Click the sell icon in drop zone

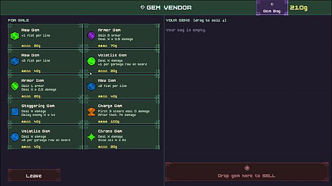coord(247,168)
